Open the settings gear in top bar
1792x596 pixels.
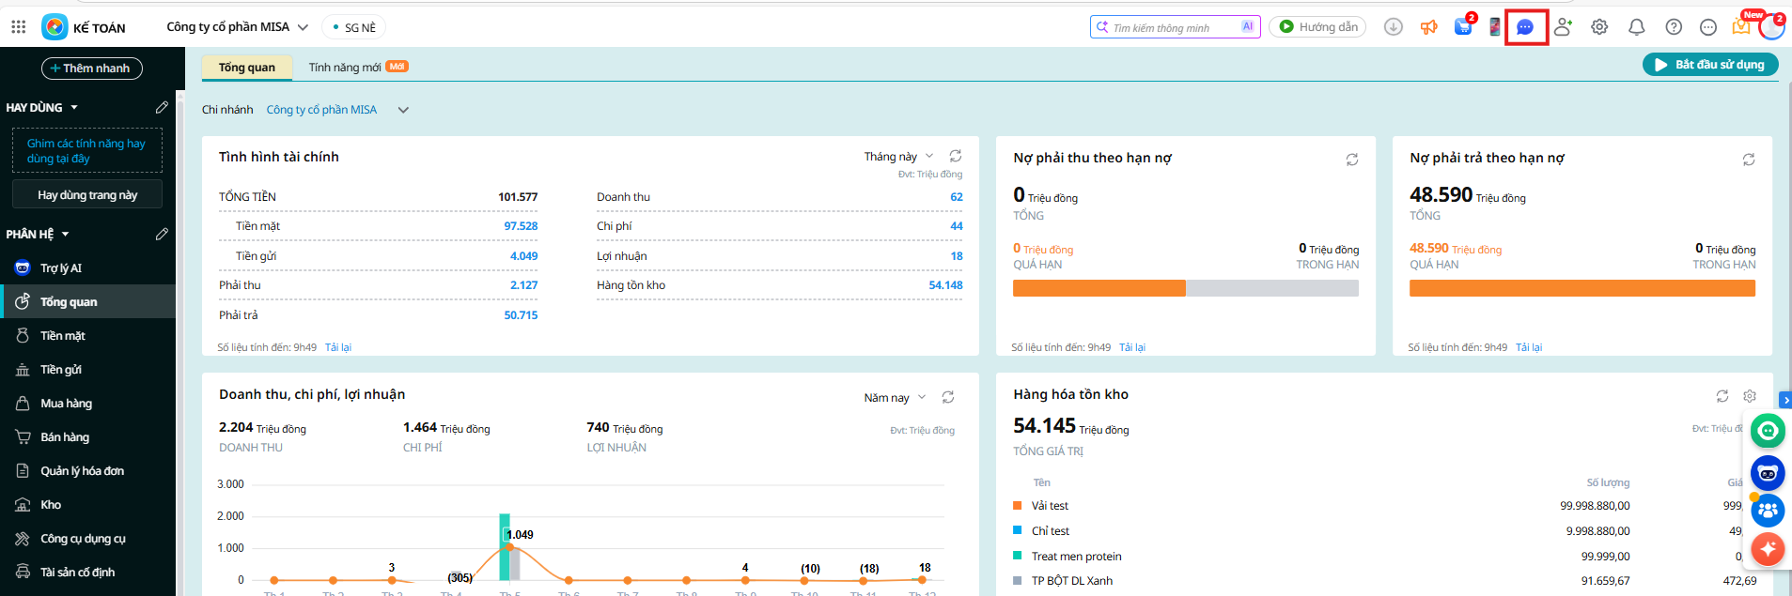click(x=1599, y=27)
